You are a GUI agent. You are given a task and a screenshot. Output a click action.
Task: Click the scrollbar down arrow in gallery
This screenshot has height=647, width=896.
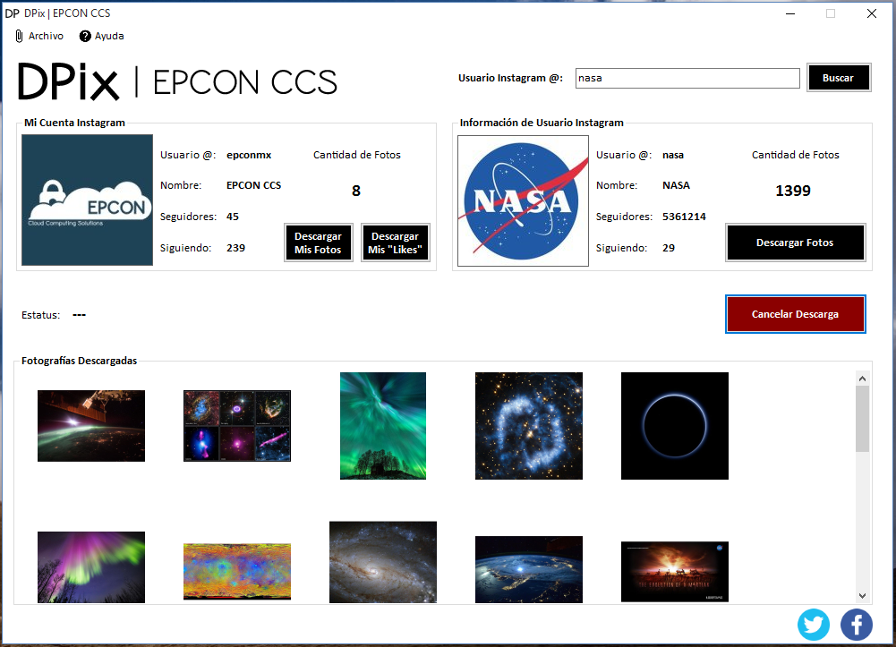[x=862, y=596]
